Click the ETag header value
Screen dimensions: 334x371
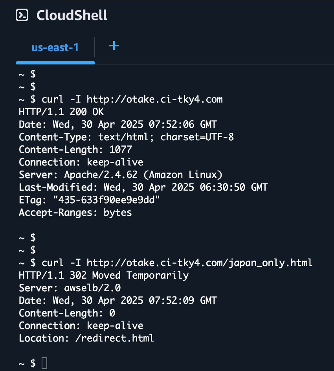point(106,200)
